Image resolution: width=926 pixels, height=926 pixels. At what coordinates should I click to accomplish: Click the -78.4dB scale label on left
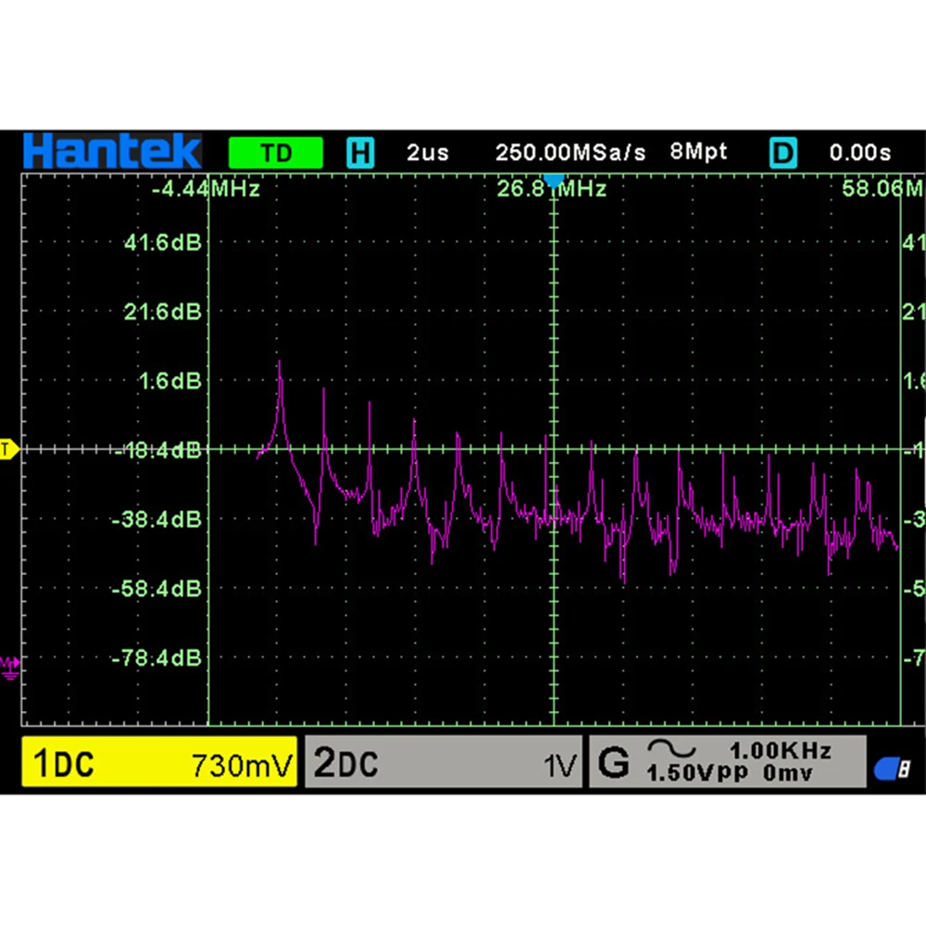click(x=156, y=657)
